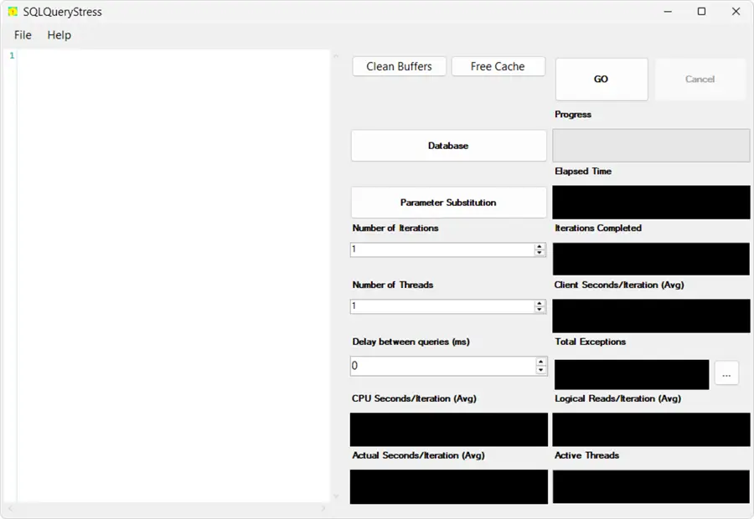Click the CPU Seconds/Iteration display box
Image resolution: width=754 pixels, height=519 pixels.
point(449,429)
